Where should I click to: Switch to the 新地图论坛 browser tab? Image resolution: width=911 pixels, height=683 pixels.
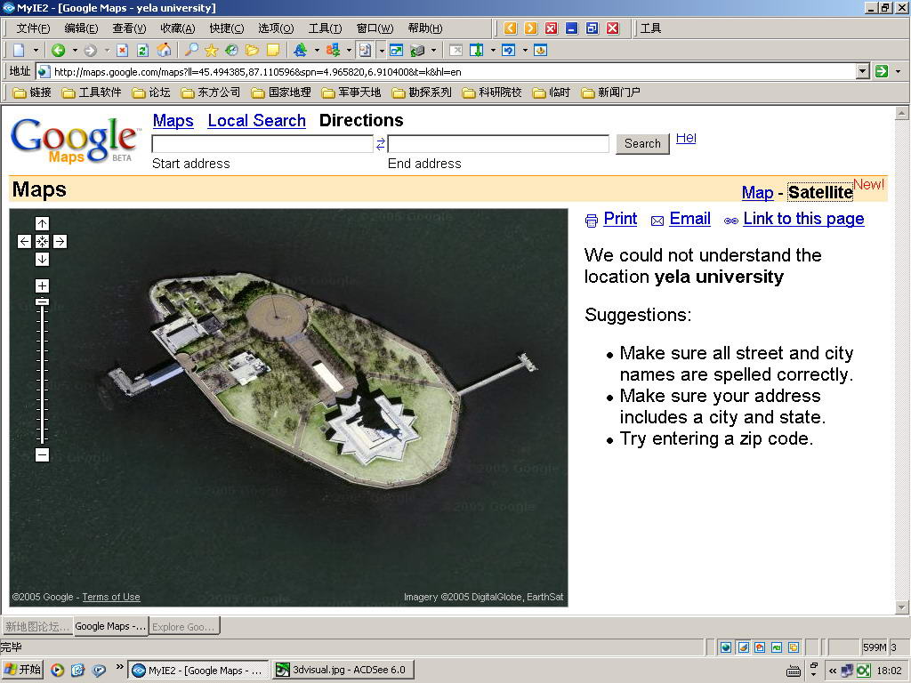point(36,627)
